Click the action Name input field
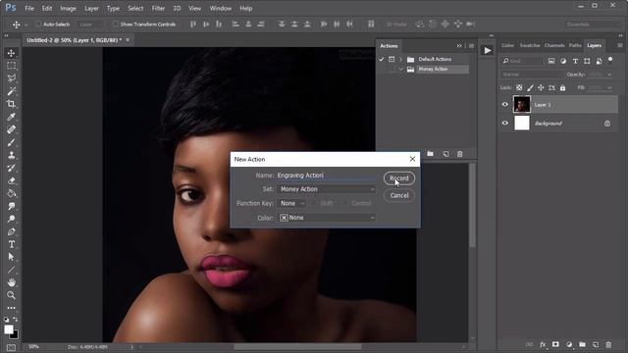This screenshot has height=353, width=628. click(x=327, y=176)
